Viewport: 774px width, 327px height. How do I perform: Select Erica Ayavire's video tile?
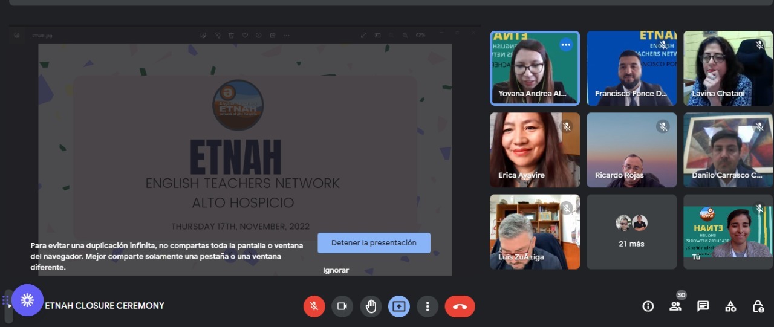tap(535, 150)
